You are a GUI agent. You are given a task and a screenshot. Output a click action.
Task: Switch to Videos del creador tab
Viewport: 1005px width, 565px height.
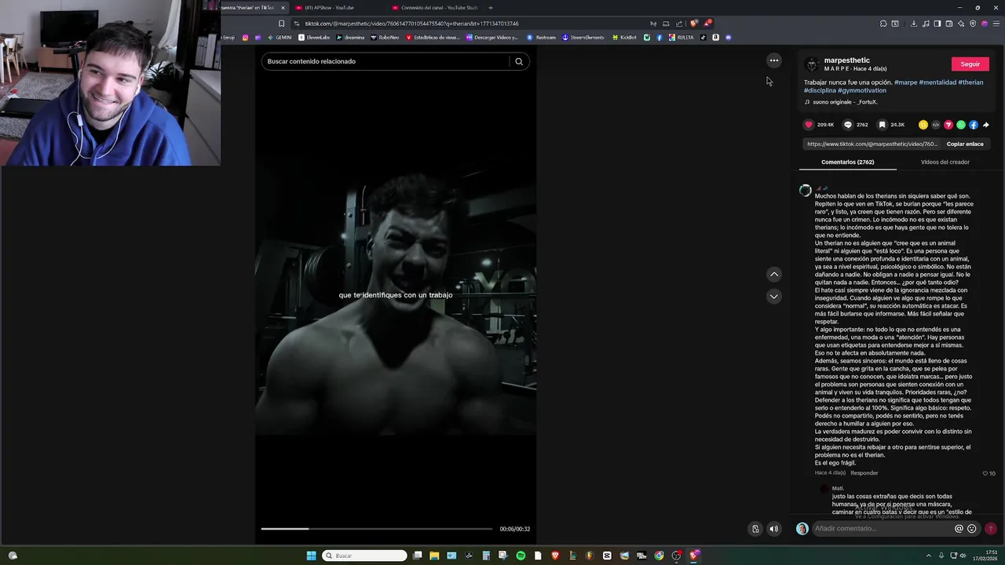pyautogui.click(x=945, y=162)
